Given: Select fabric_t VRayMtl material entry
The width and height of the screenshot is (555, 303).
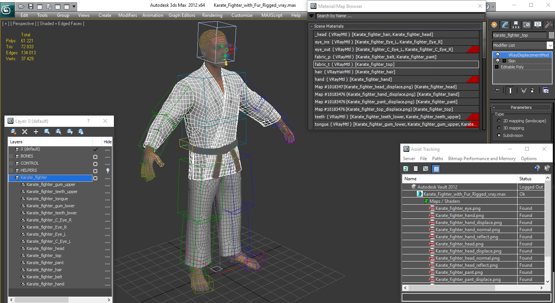Looking at the screenshot, I should pos(396,64).
